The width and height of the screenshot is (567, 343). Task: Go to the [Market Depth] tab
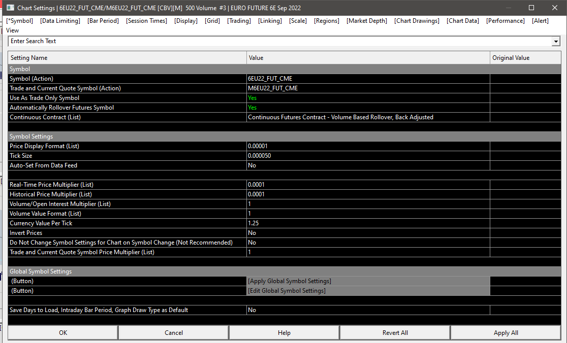(366, 21)
